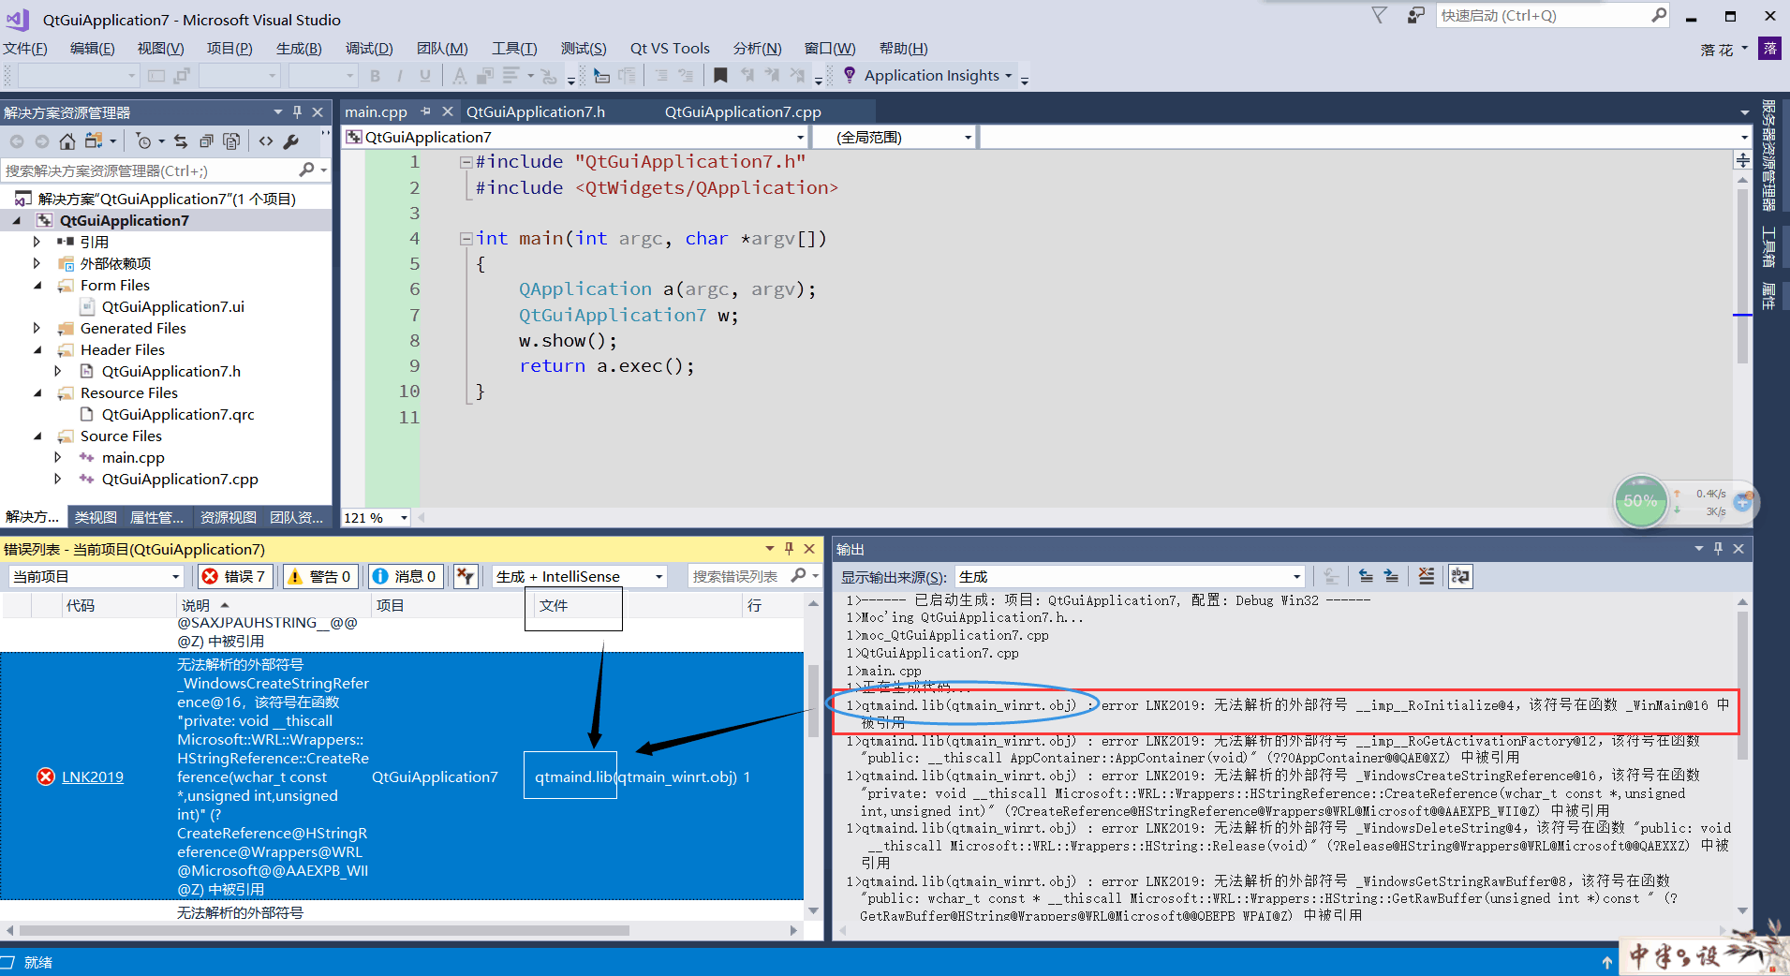Select main.cpp in Source Files
Screen dimensions: 1790x976
click(133, 457)
